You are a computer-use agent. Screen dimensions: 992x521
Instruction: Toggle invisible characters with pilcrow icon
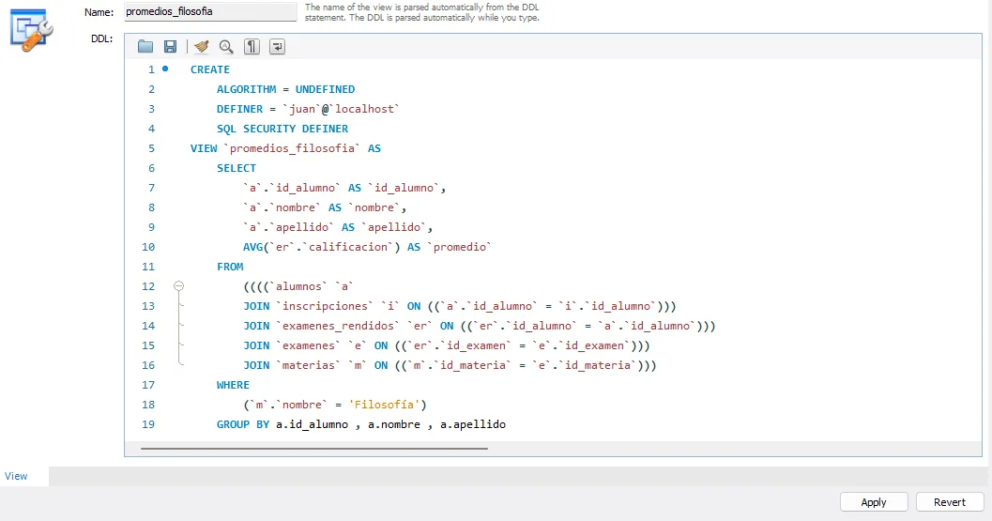click(x=252, y=47)
